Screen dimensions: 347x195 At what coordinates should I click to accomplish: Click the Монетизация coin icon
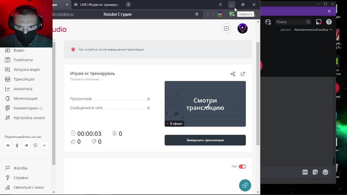pyautogui.click(x=8, y=99)
